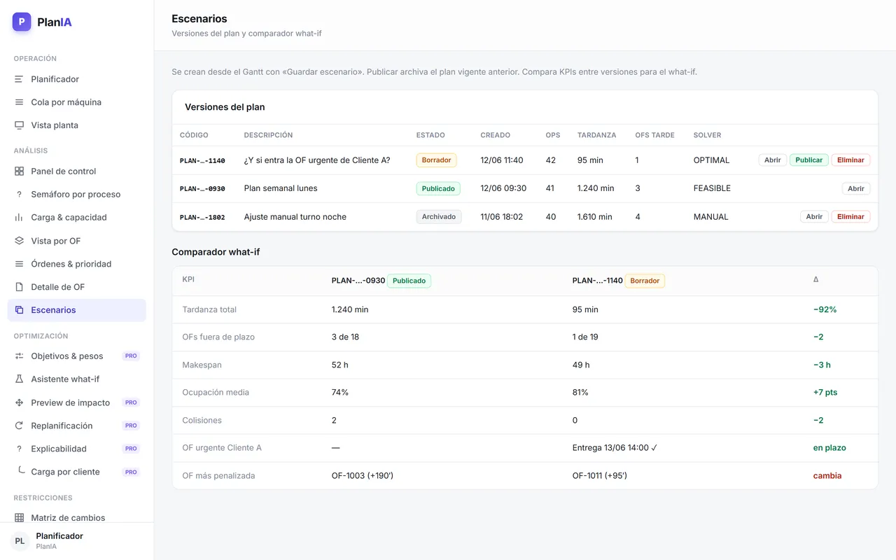Click the PlanIA logo icon
This screenshot has height=560, width=896.
point(22,22)
